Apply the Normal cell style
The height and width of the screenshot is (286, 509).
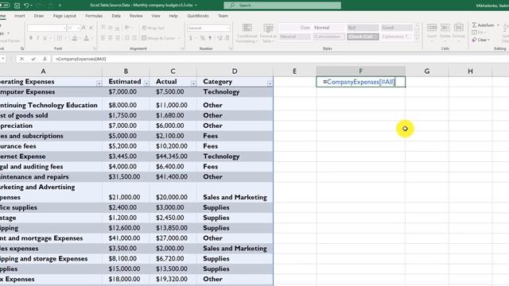[328, 28]
